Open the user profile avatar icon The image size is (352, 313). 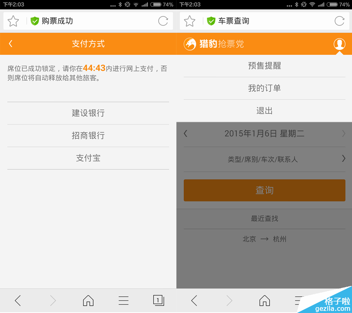pyautogui.click(x=339, y=44)
